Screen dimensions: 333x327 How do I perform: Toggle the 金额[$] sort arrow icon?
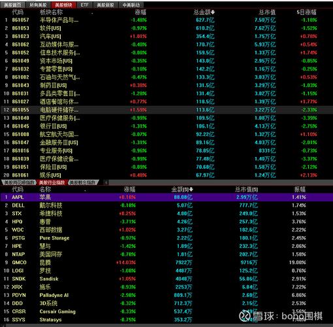(x=191, y=190)
